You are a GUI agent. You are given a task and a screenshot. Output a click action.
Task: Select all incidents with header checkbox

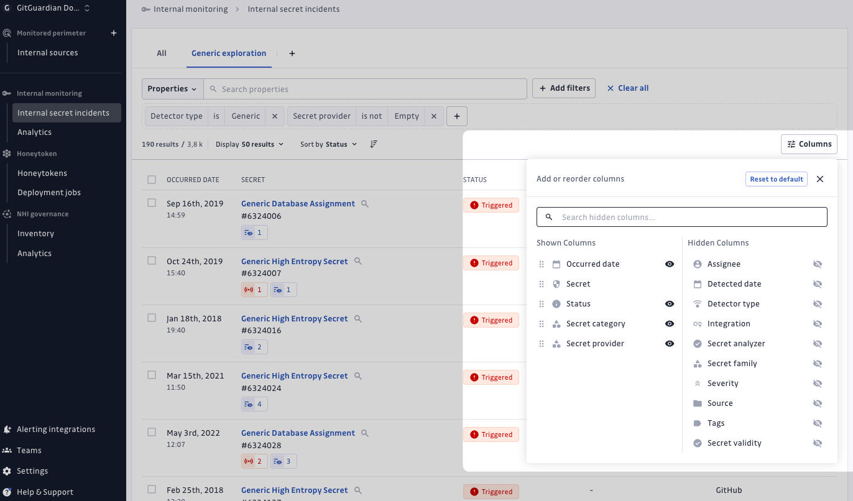click(152, 180)
